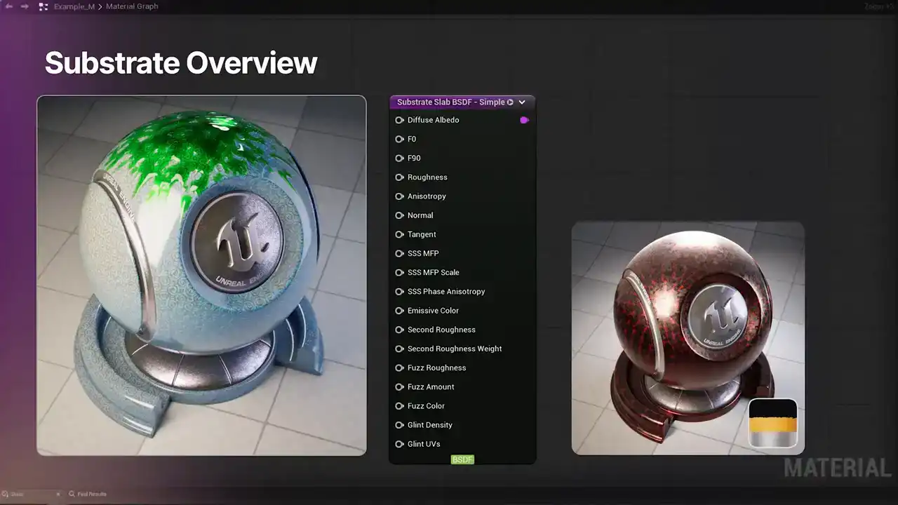Screen dimensions: 898x505
Task: Click the Fuzz Color input pin
Action: tap(400, 406)
